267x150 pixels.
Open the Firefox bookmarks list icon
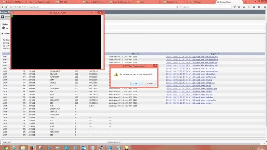[x=239, y=7]
